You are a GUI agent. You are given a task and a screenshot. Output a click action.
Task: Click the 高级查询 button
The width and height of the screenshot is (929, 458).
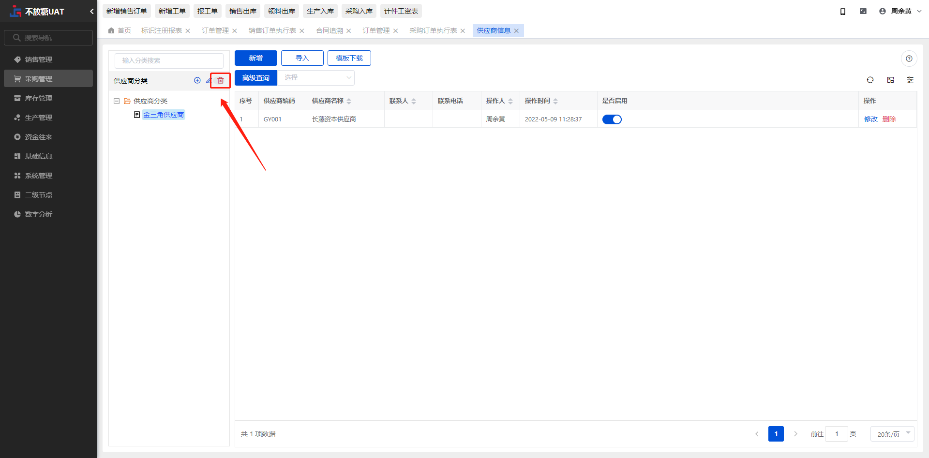point(256,77)
